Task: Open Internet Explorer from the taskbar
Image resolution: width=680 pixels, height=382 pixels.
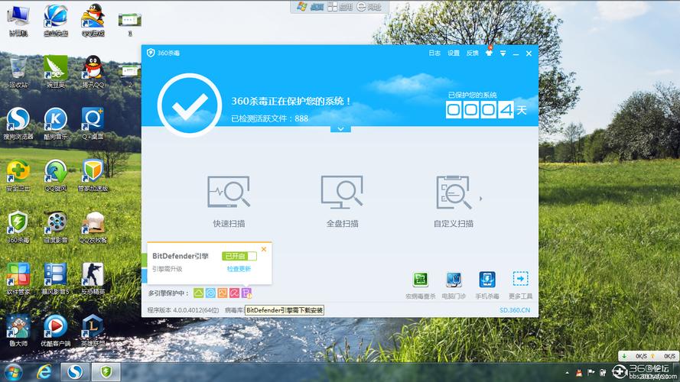Action: (44, 372)
